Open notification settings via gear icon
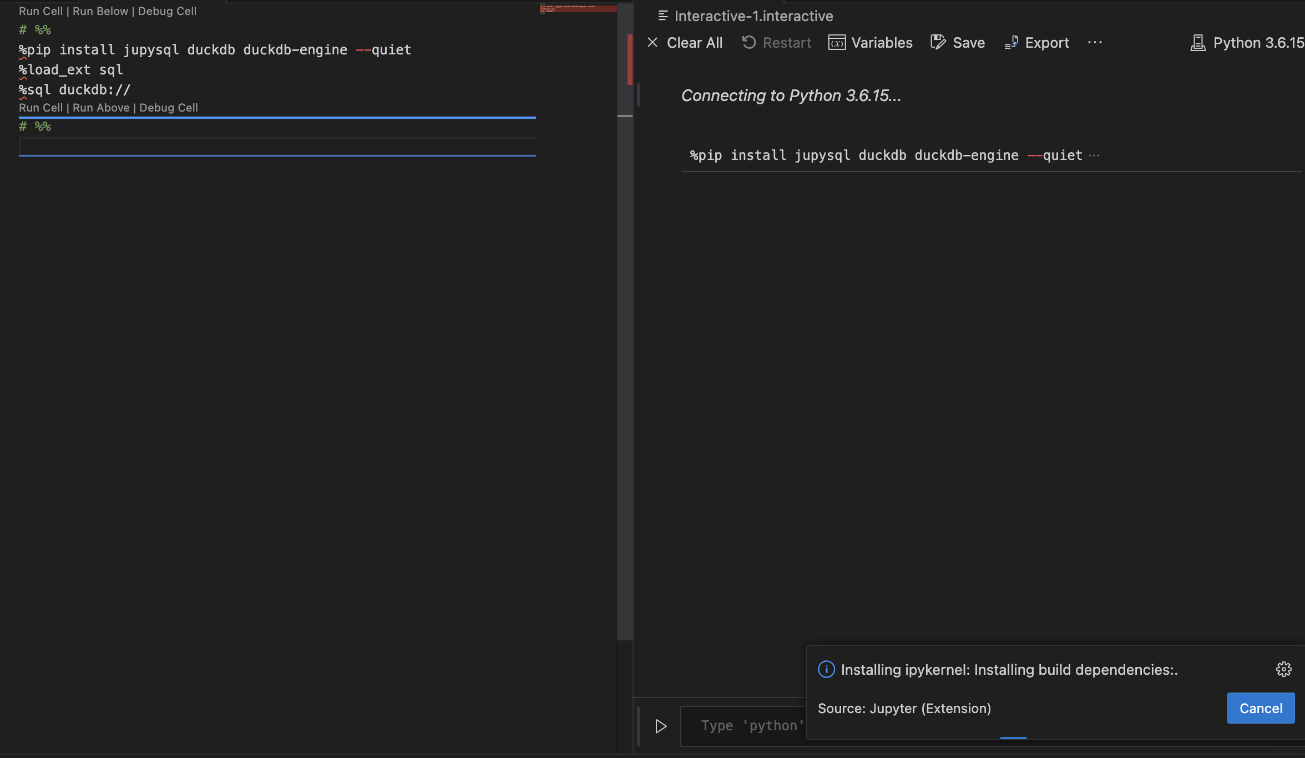1305x758 pixels. tap(1283, 669)
